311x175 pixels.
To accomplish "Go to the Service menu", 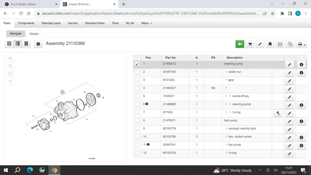I will (73, 23).
